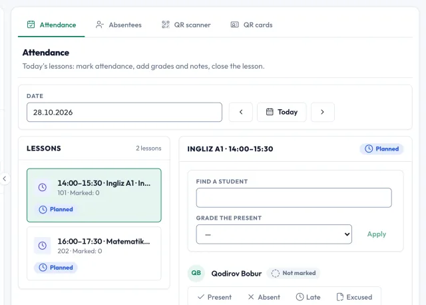Mark Qodirov Bobur as Late
The image size is (426, 305).
click(308, 297)
